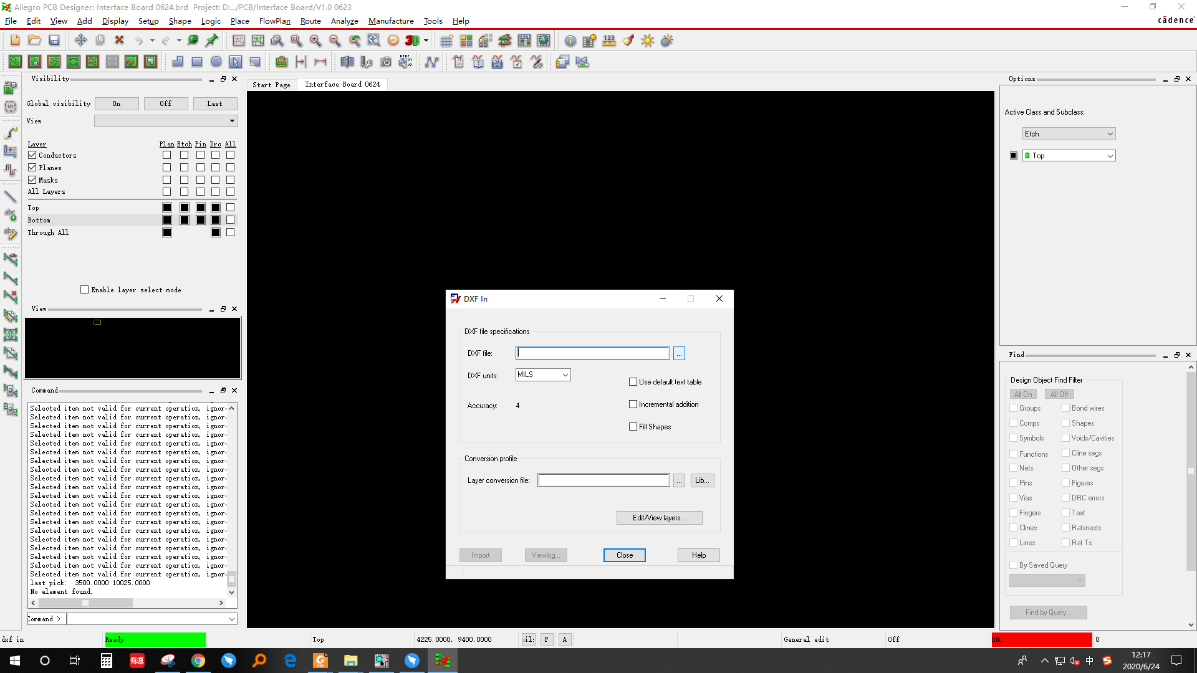
Task: Open the Active Class Etch dropdown
Action: coord(1069,134)
